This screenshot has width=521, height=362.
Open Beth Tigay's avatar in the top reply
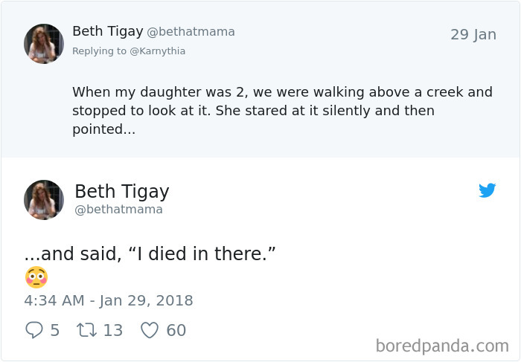(x=44, y=43)
